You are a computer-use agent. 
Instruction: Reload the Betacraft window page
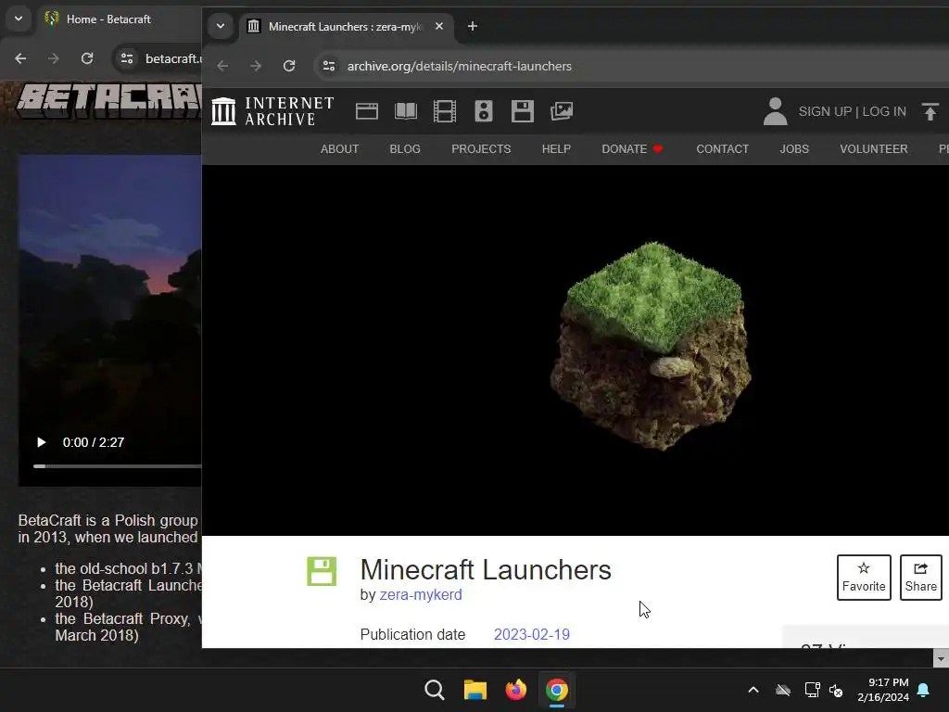pyautogui.click(x=87, y=58)
